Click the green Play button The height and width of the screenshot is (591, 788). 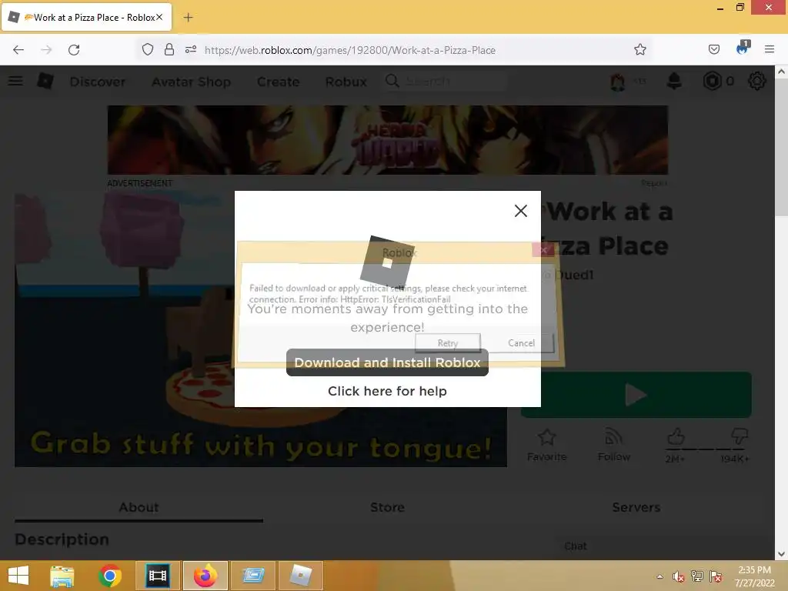pyautogui.click(x=636, y=395)
